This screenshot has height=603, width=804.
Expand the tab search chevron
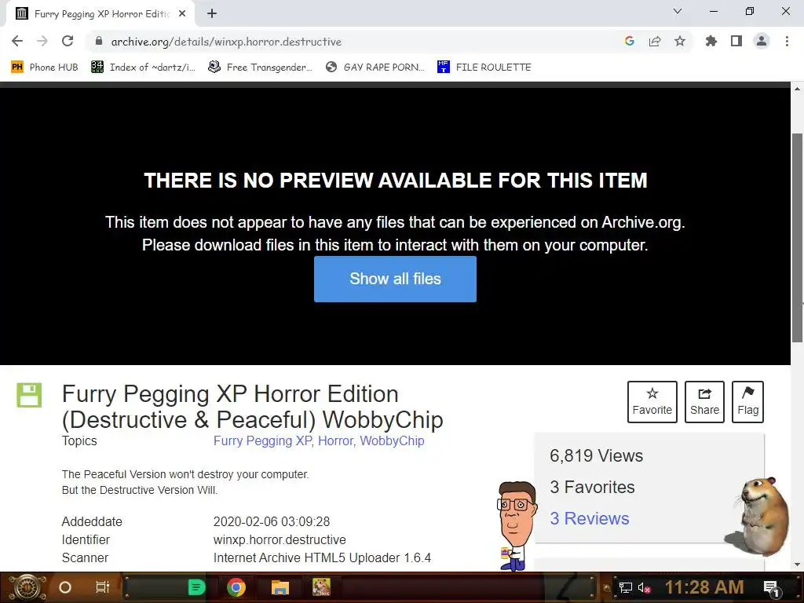click(678, 11)
